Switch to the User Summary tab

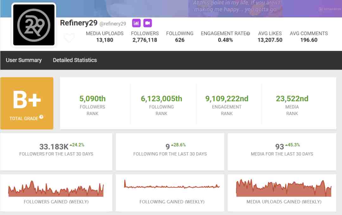(x=24, y=60)
